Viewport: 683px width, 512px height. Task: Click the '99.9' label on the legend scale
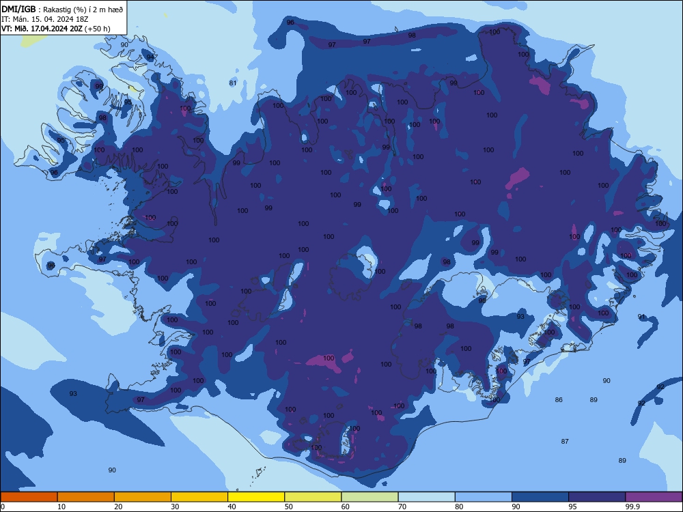click(632, 507)
